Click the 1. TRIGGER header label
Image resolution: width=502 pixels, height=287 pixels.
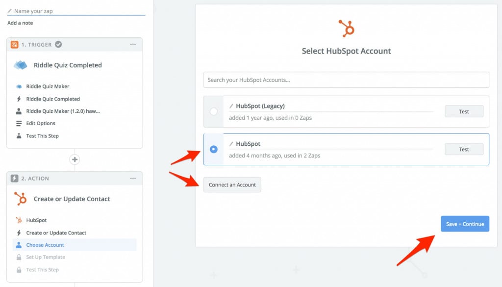point(36,45)
